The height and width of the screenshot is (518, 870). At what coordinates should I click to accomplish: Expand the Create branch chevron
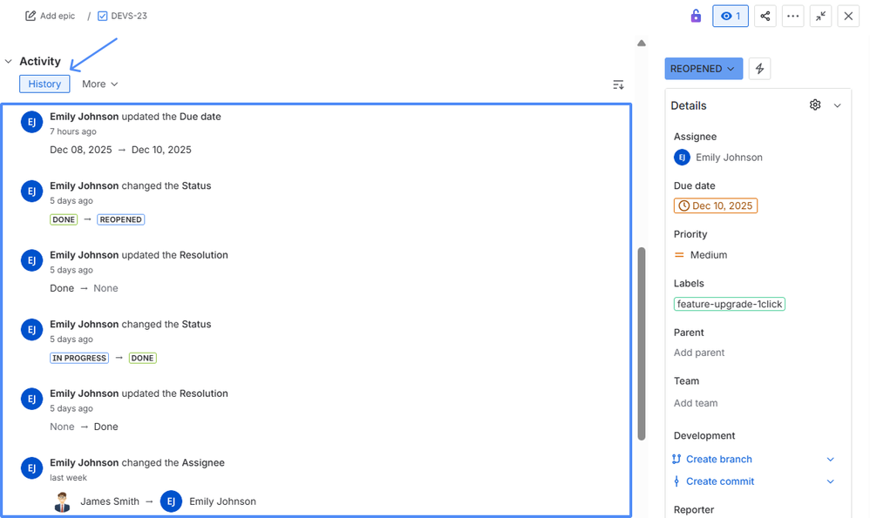[830, 459]
